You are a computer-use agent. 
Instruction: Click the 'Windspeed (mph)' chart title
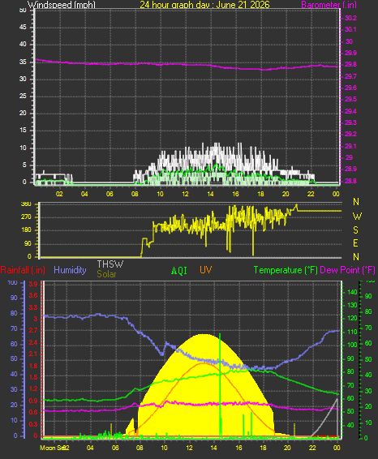click(x=62, y=5)
